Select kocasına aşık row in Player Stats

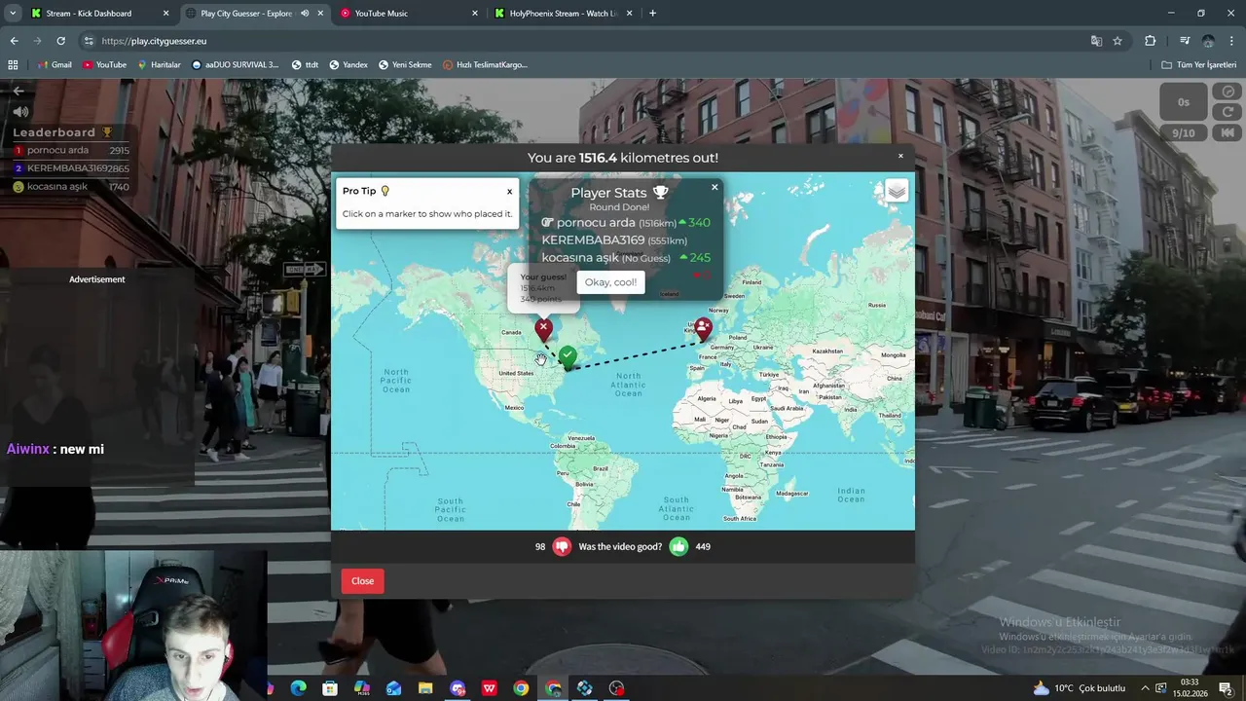pyautogui.click(x=627, y=258)
